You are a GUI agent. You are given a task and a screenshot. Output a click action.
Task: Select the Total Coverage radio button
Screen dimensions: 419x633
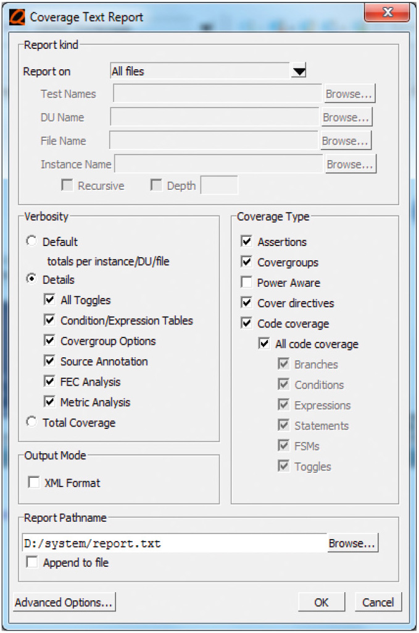[31, 422]
